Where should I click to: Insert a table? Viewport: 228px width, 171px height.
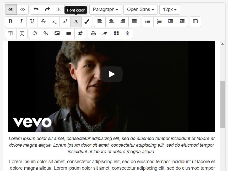pos(196,21)
